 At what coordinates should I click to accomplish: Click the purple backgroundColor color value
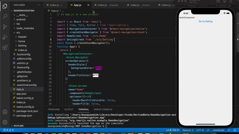coord(99,68)
